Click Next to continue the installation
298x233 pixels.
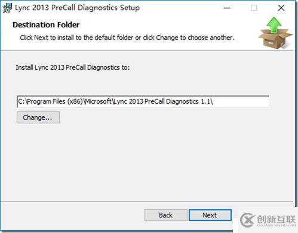[210, 215]
